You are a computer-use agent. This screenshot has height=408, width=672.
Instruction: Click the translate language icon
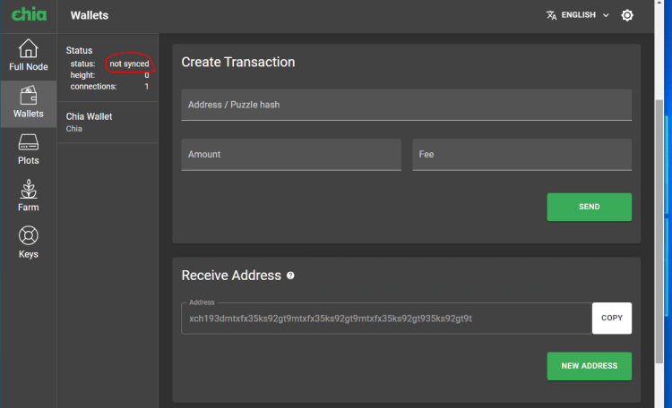click(x=552, y=15)
